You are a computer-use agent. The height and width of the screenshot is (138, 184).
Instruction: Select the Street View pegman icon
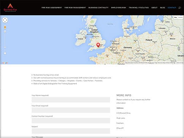click(x=5, y=27)
